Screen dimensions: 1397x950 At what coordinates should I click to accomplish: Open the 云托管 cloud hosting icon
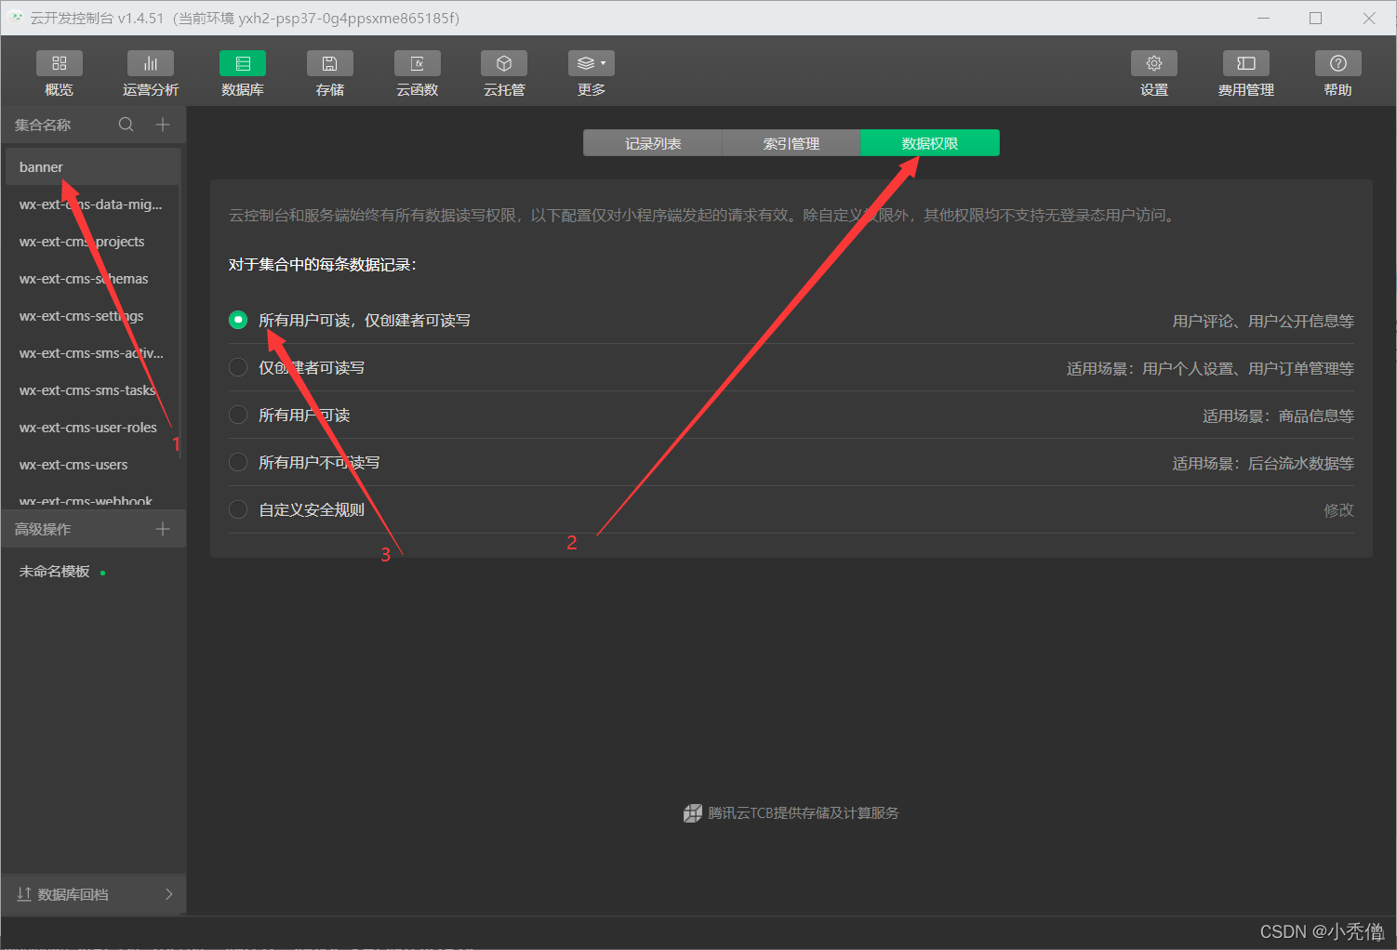[504, 63]
